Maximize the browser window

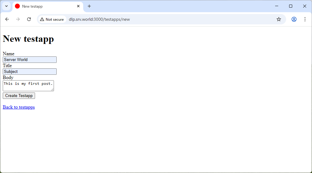coord(290,6)
